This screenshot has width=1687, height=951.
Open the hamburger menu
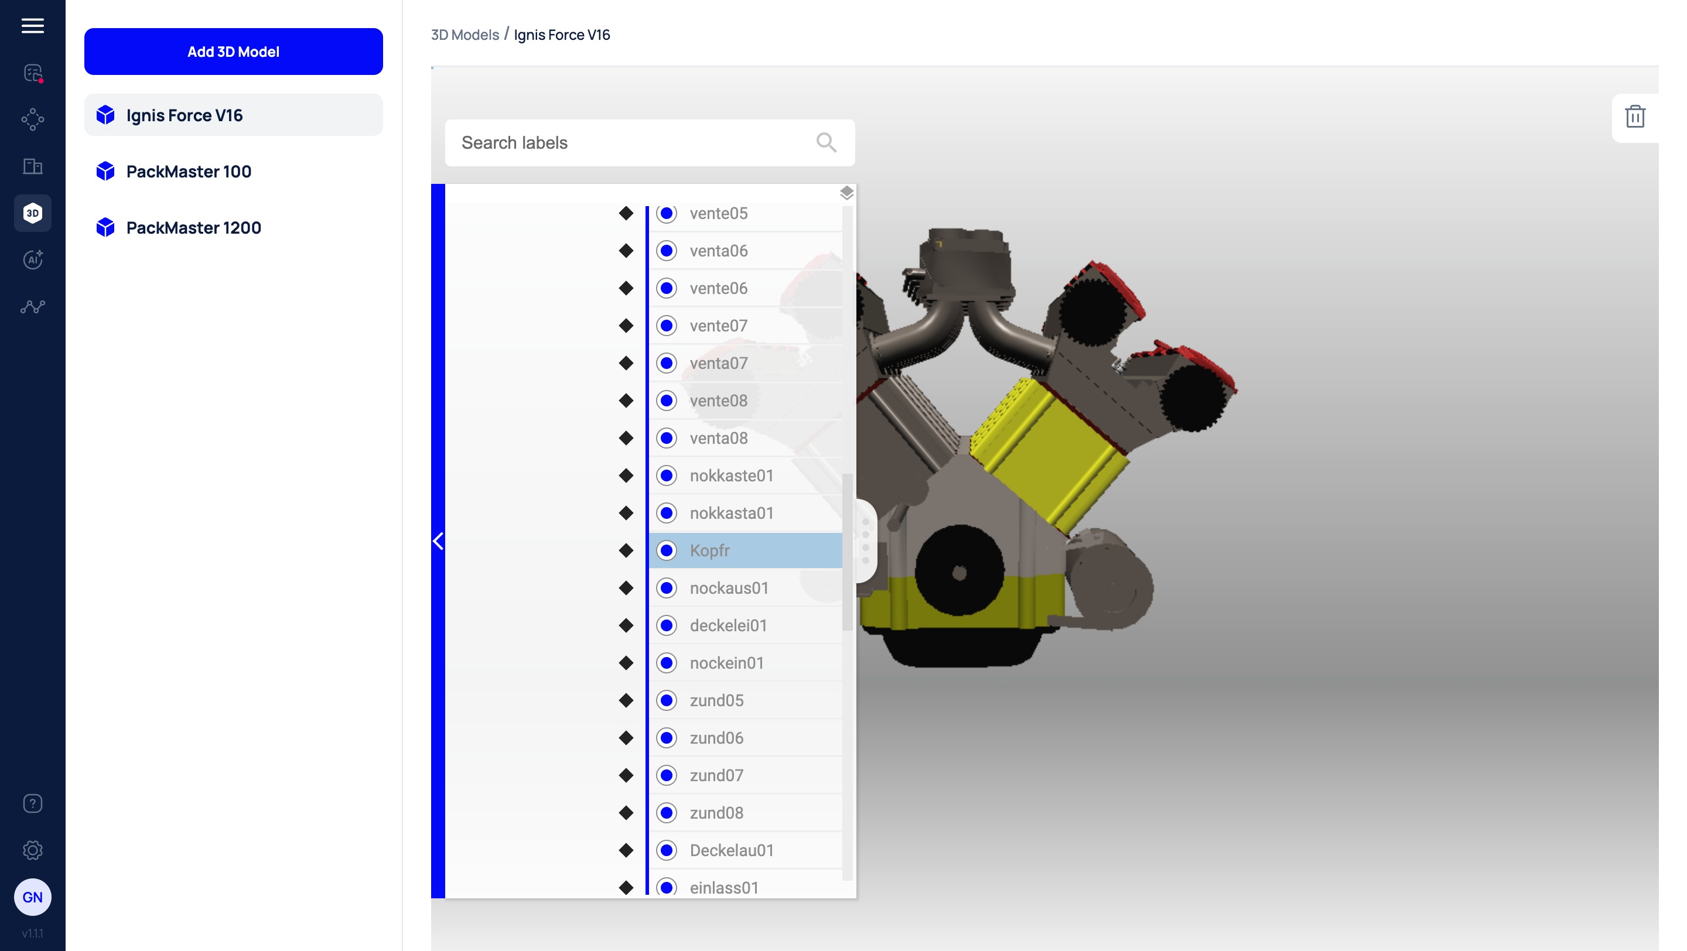[32, 26]
